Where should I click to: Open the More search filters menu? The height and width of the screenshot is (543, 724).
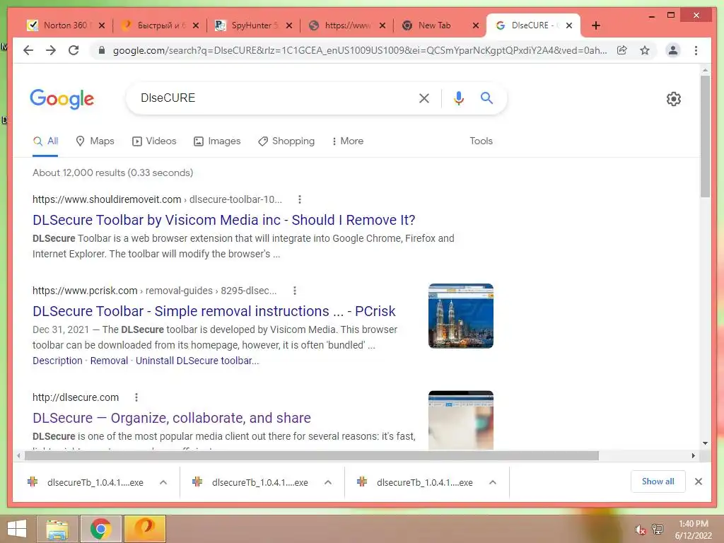pyautogui.click(x=348, y=141)
